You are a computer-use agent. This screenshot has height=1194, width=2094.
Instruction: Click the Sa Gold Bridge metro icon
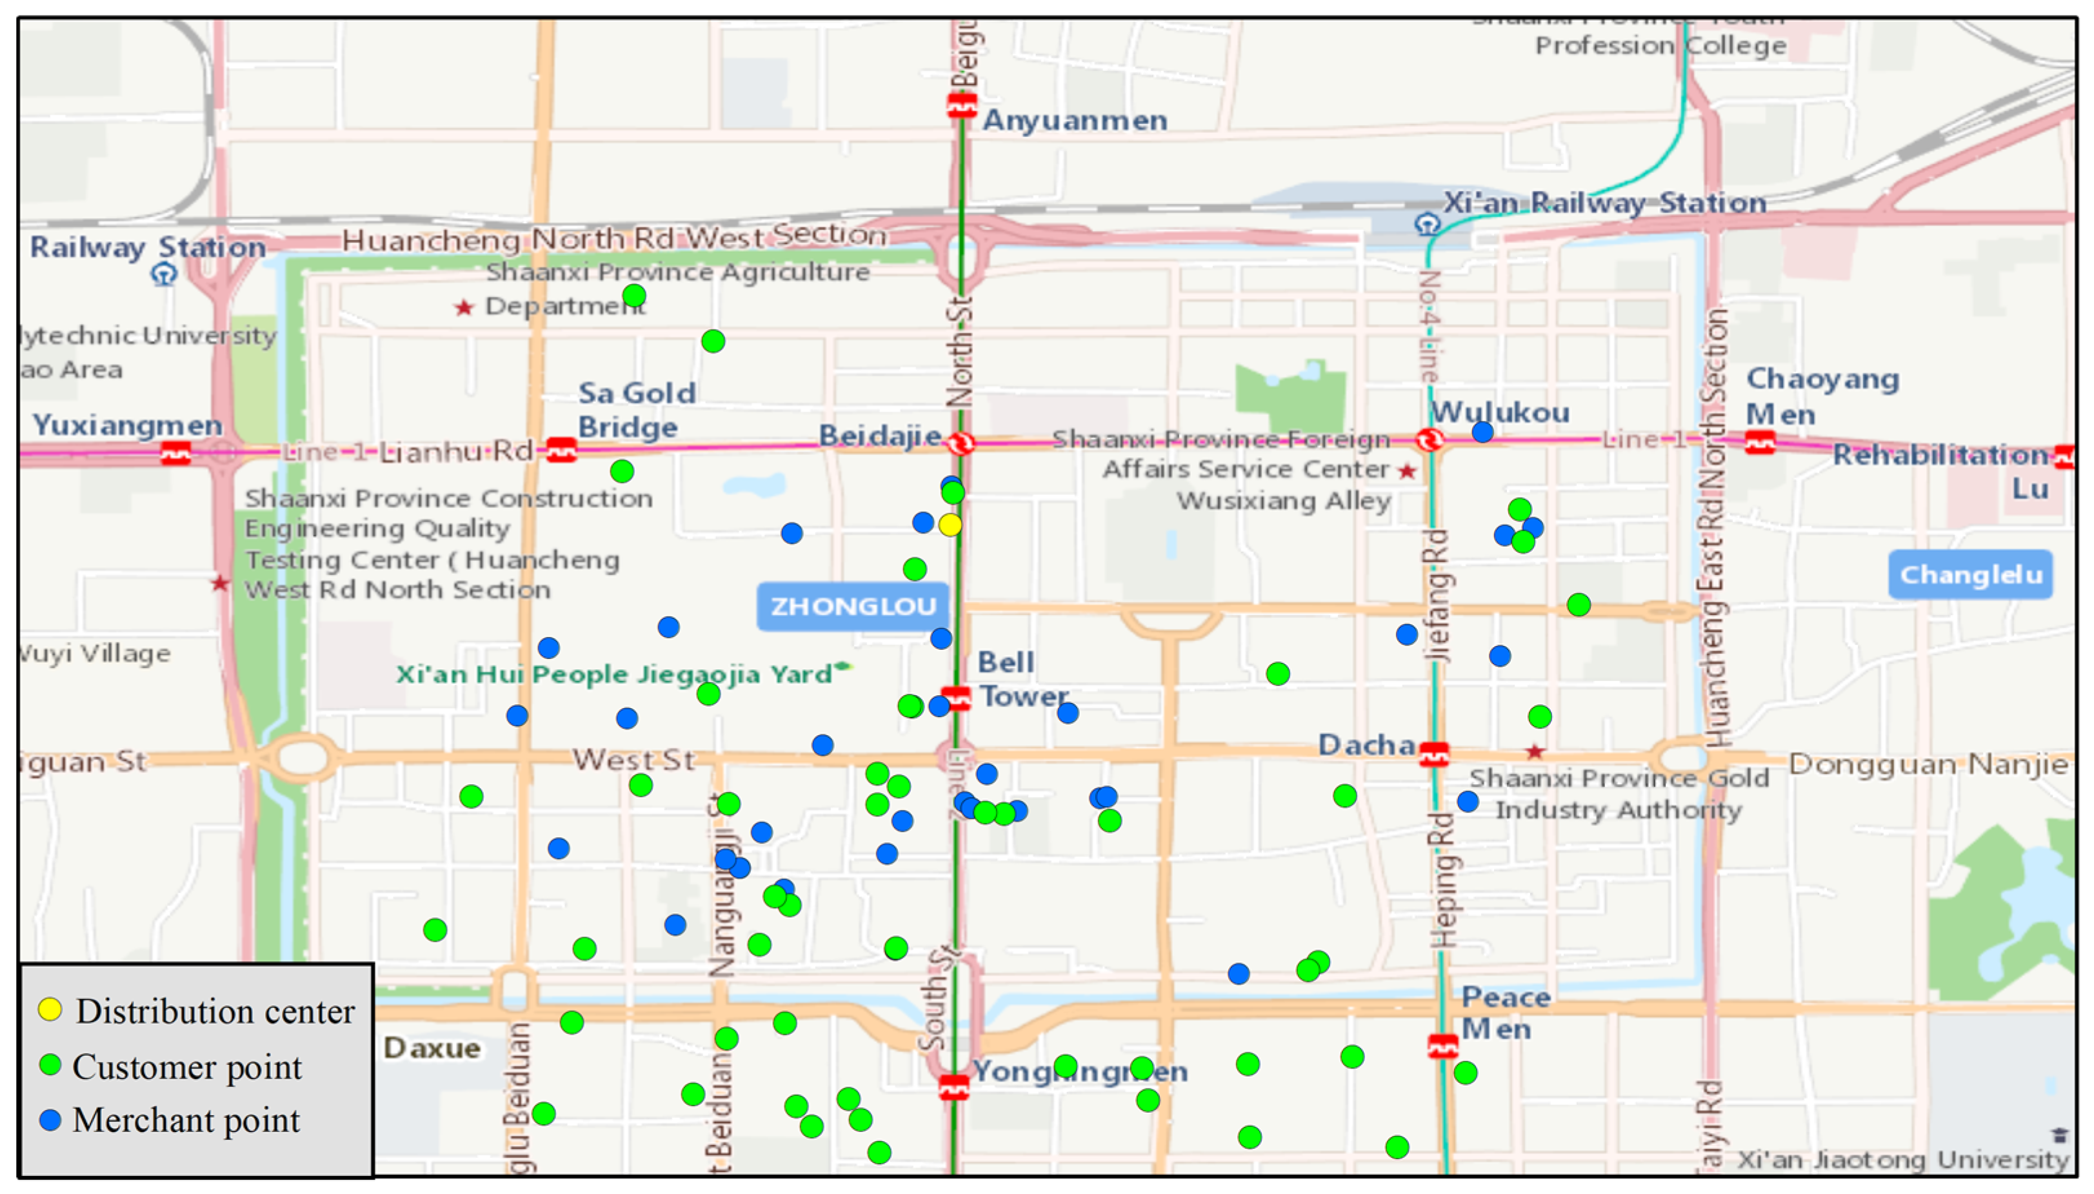click(x=561, y=450)
